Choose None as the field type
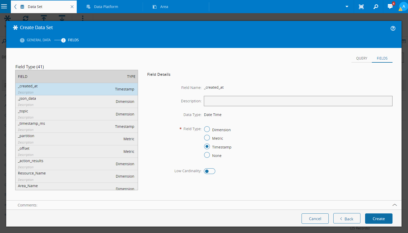 (207, 155)
